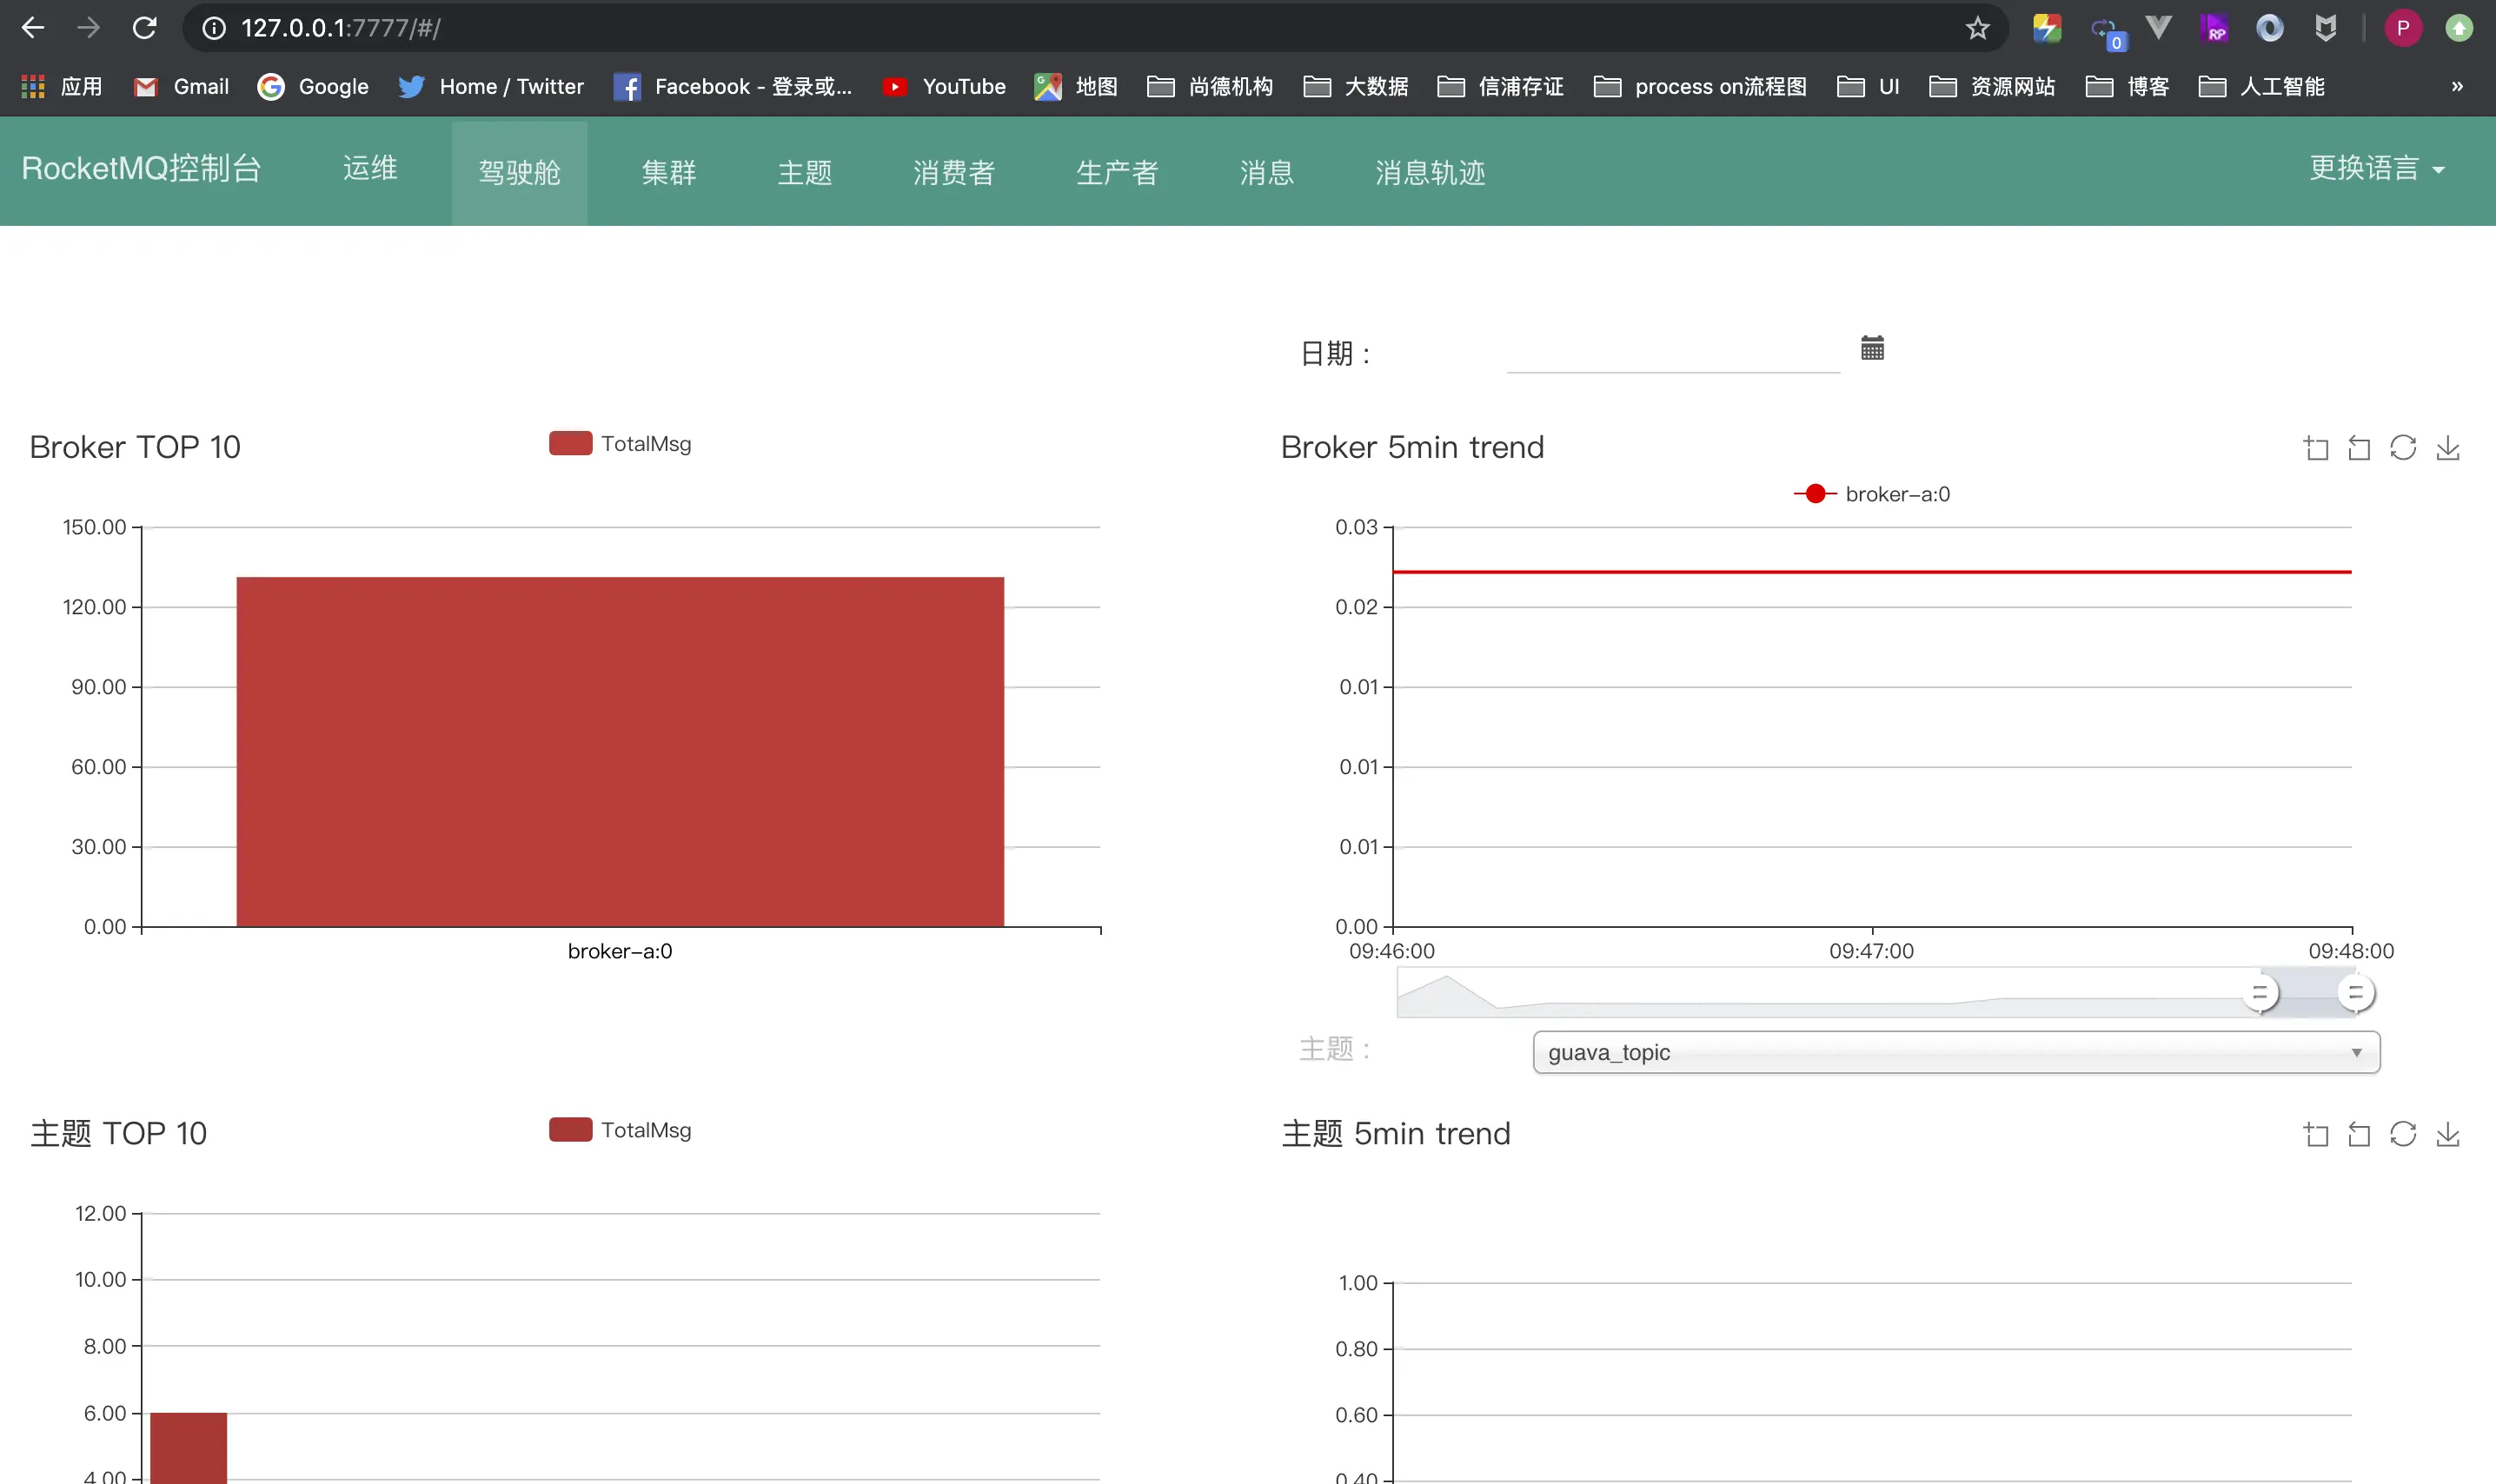Click restore icon on Broker 5min trend chart

2403,448
